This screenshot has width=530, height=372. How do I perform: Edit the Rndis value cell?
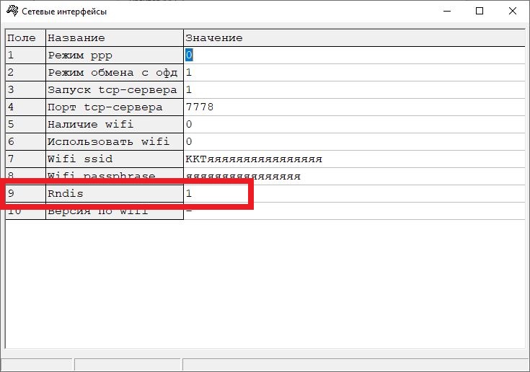[216, 194]
